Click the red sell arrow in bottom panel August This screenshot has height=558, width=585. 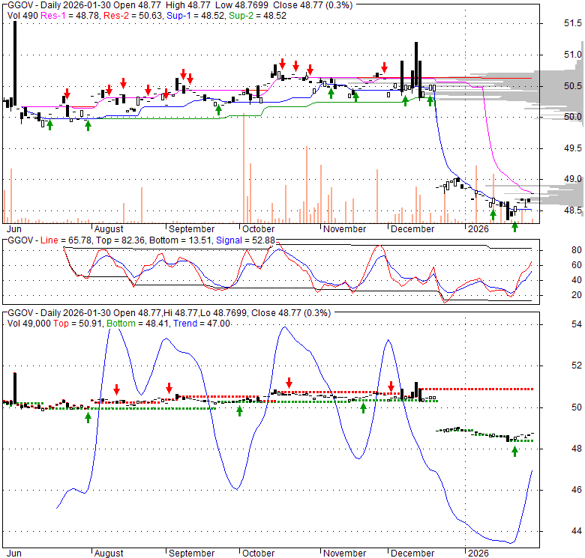tap(117, 389)
